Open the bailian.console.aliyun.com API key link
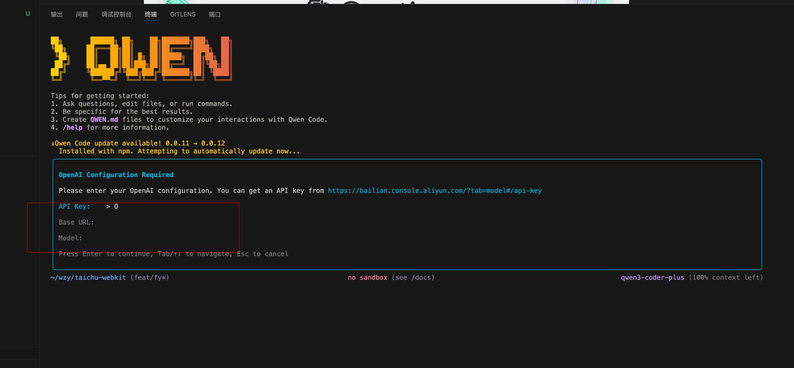Screen dimensions: 794x368 click(434, 191)
